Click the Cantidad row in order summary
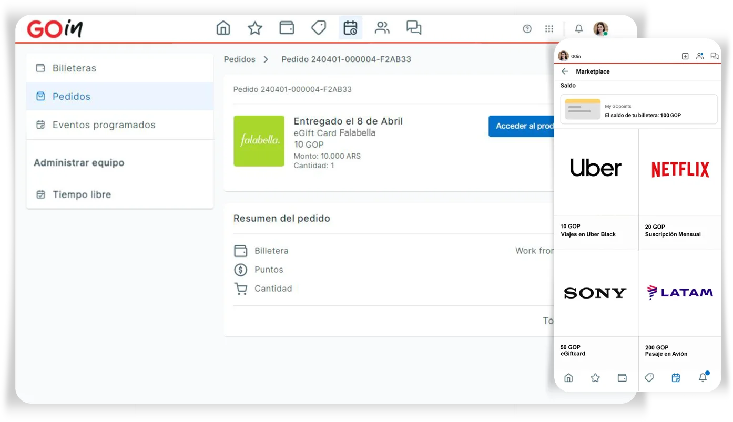Image resolution: width=733 pixels, height=422 pixels. (393, 289)
